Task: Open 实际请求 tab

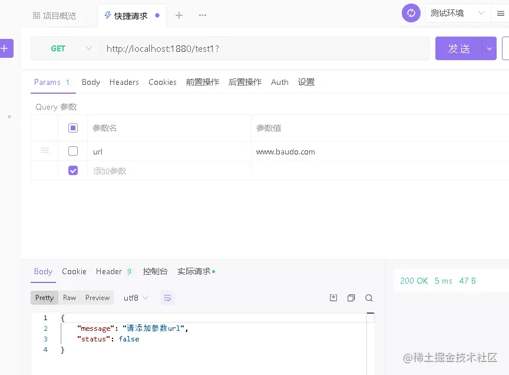Action: coord(196,271)
